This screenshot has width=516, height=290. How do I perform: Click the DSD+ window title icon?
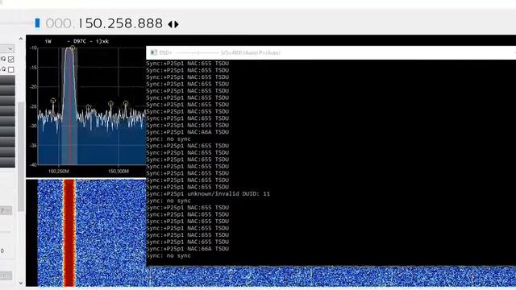[x=153, y=52]
